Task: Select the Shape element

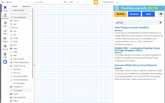Action: point(21,41)
